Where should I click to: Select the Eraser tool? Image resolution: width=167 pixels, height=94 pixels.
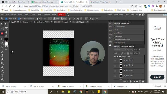(2, 59)
